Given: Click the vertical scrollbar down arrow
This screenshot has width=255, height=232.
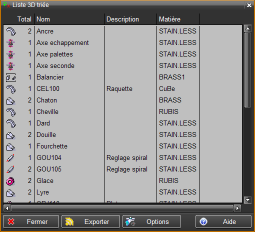Looking at the screenshot, I should coord(248,200).
